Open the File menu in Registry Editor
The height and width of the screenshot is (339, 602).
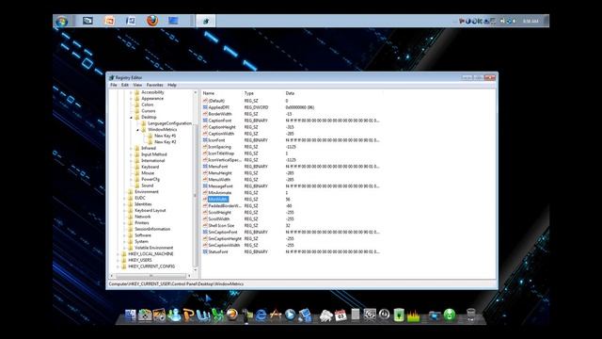(113, 85)
